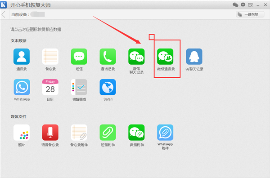Screen dimensions: 270x178
Task: Click the 照片 photos icon
Action: [x=22, y=133]
